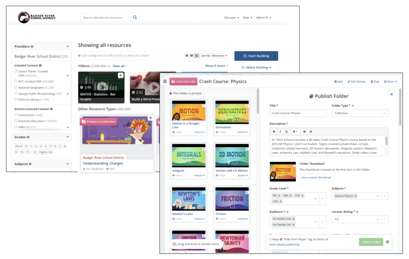Add MATHS Statistics video with plus icon

[121, 75]
